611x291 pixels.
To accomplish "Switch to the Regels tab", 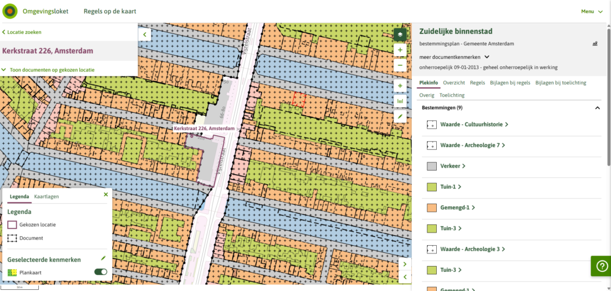I will coord(477,83).
